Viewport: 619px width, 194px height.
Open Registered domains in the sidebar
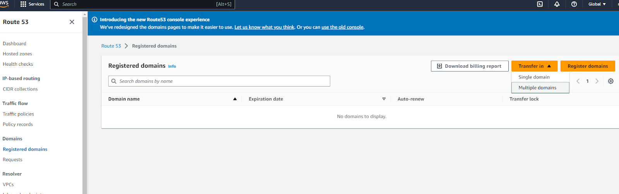pyautogui.click(x=25, y=149)
